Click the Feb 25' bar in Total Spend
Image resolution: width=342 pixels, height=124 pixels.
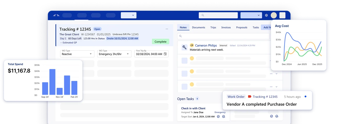(74, 88)
